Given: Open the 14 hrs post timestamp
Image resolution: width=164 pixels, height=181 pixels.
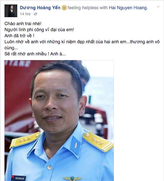Looking at the screenshot, I should 25,14.
